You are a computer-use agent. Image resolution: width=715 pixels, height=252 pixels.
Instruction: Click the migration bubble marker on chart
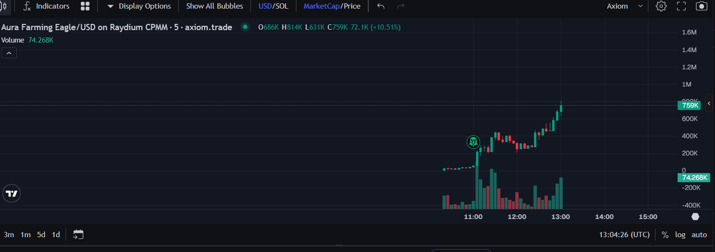pyautogui.click(x=473, y=142)
